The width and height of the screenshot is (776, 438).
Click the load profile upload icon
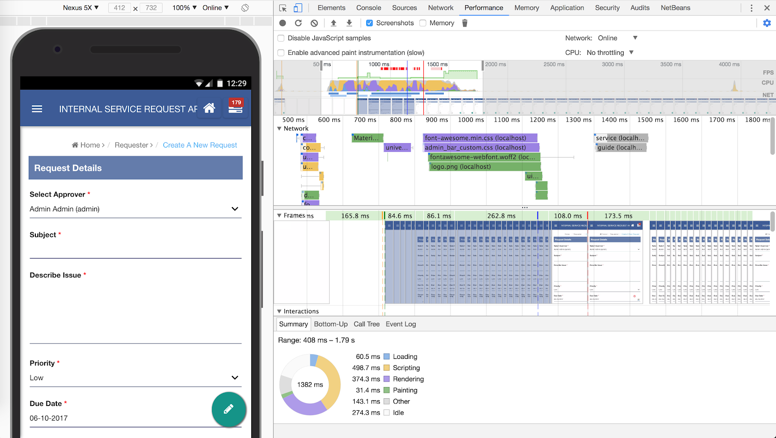pos(334,23)
